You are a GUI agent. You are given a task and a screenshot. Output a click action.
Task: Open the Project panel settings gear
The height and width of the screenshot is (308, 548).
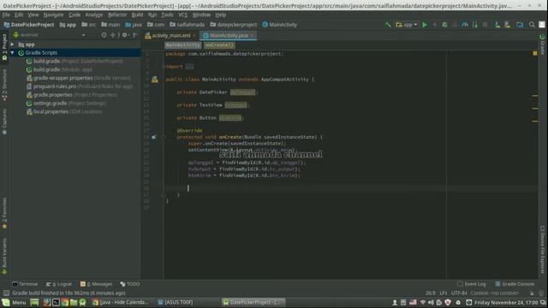tap(125, 35)
